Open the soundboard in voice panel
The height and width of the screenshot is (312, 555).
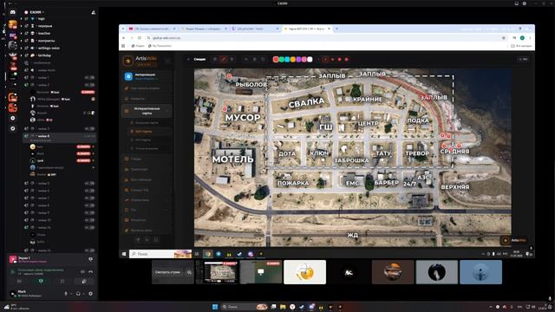point(83,281)
